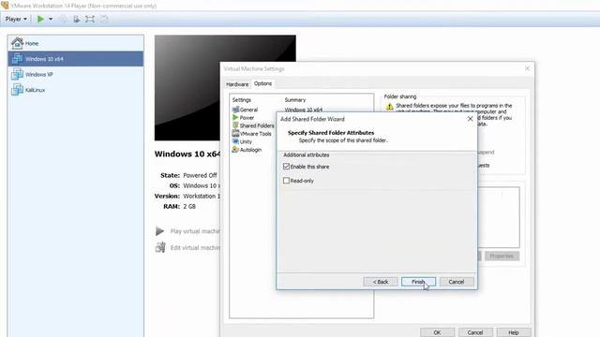The height and width of the screenshot is (337, 600).
Task: Click the Edit virtual machine settings icon
Action: (x=160, y=247)
